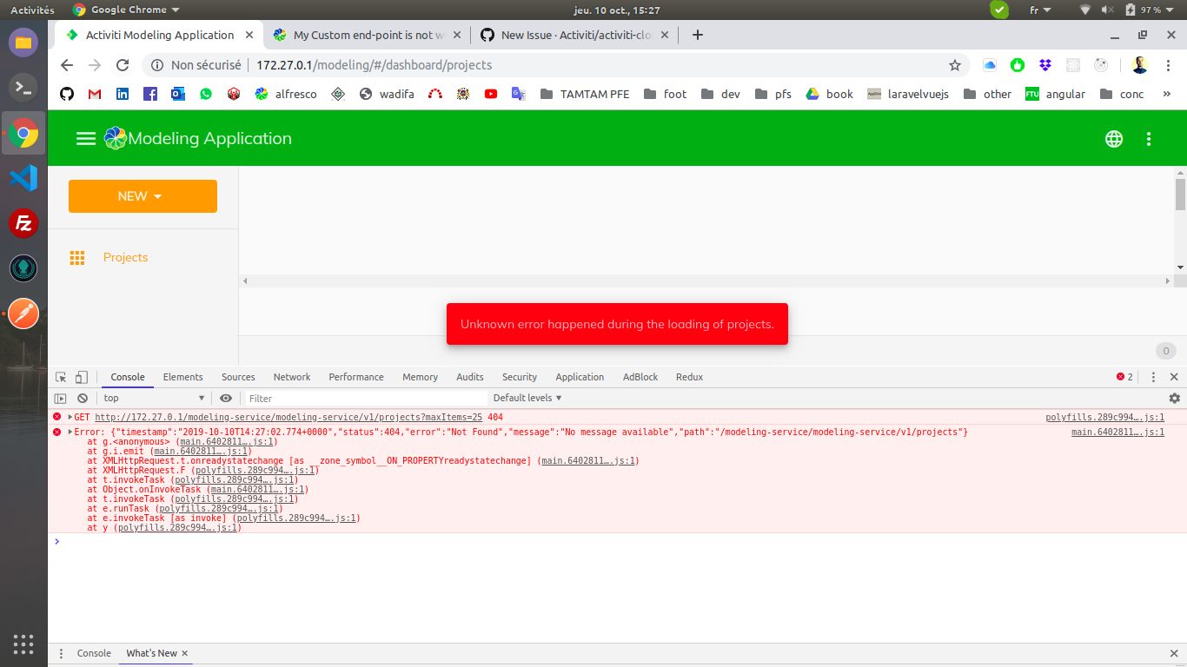Click Activités in the top bar
The image size is (1187, 667).
pyautogui.click(x=32, y=10)
